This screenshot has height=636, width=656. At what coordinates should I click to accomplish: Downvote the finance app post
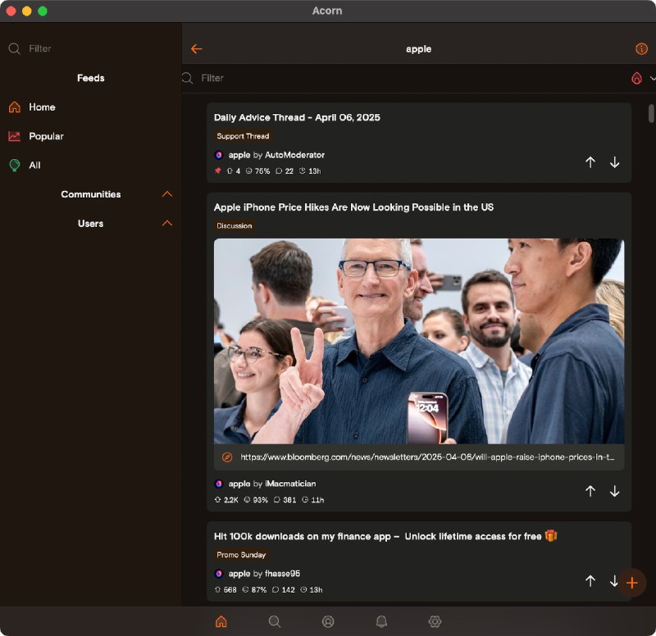point(613,581)
